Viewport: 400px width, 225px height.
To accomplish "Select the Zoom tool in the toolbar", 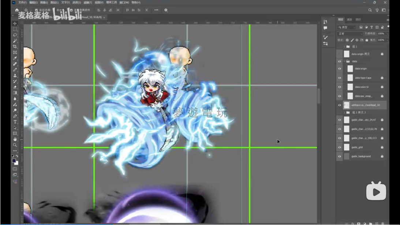I will pos(15,145).
